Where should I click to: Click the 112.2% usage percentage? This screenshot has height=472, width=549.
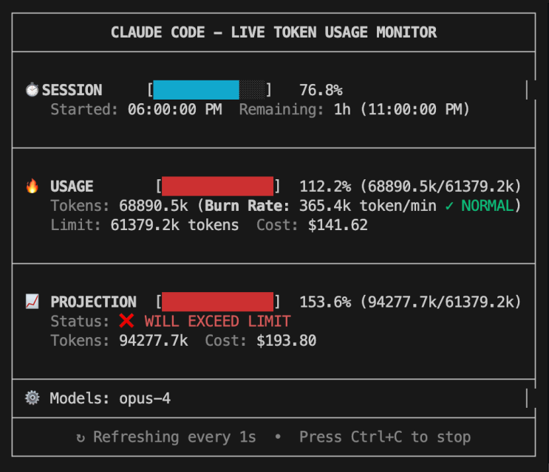(x=325, y=186)
